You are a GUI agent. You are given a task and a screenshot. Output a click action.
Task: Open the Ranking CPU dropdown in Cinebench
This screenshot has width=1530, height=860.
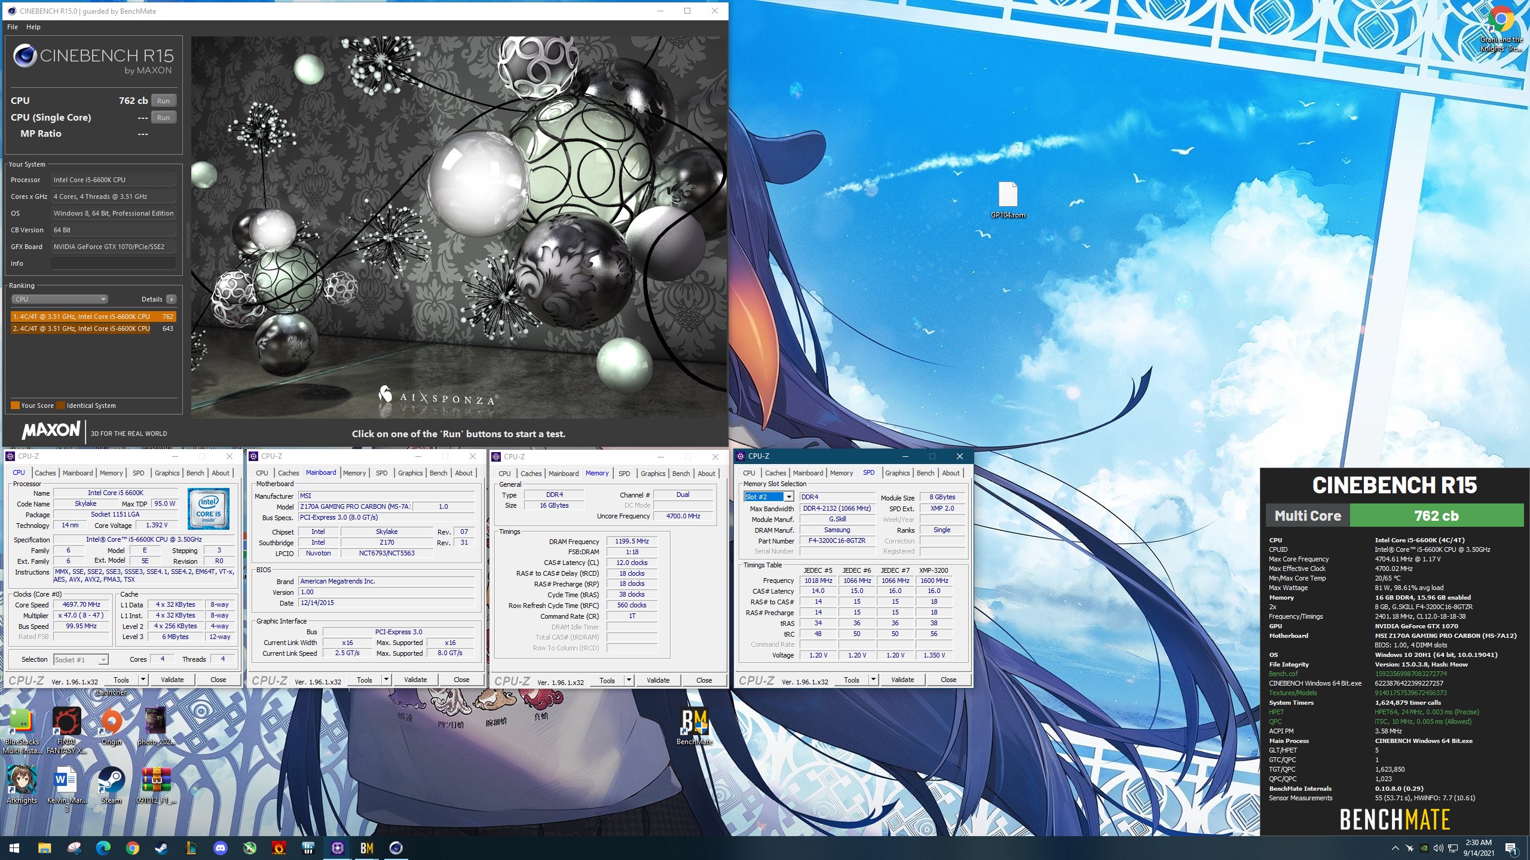point(59,299)
